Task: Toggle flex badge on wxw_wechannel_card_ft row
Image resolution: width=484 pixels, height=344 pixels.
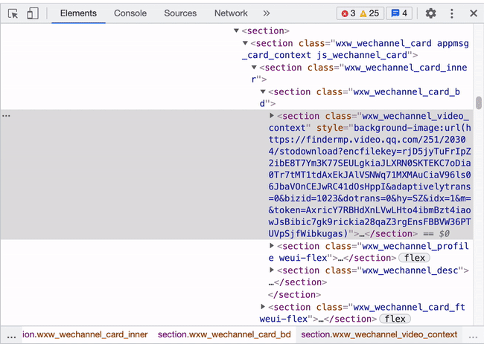Action: pos(395,319)
